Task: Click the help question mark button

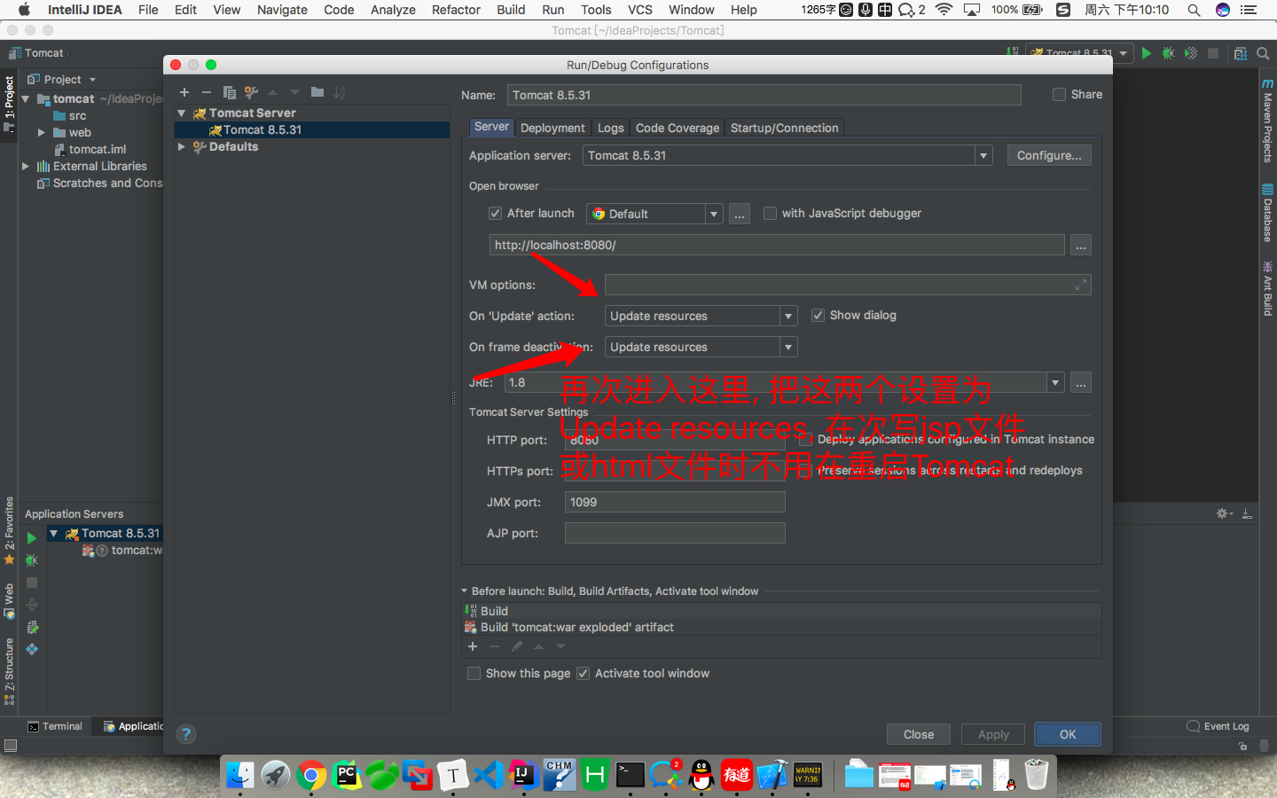Action: tap(186, 734)
